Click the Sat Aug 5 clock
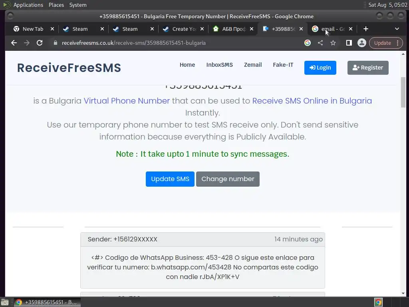 point(387,5)
